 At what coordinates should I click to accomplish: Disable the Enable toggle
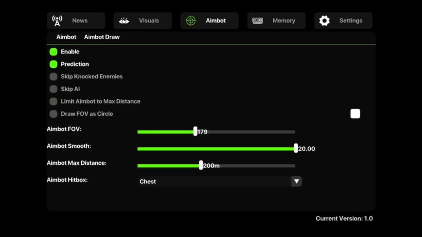[53, 52]
